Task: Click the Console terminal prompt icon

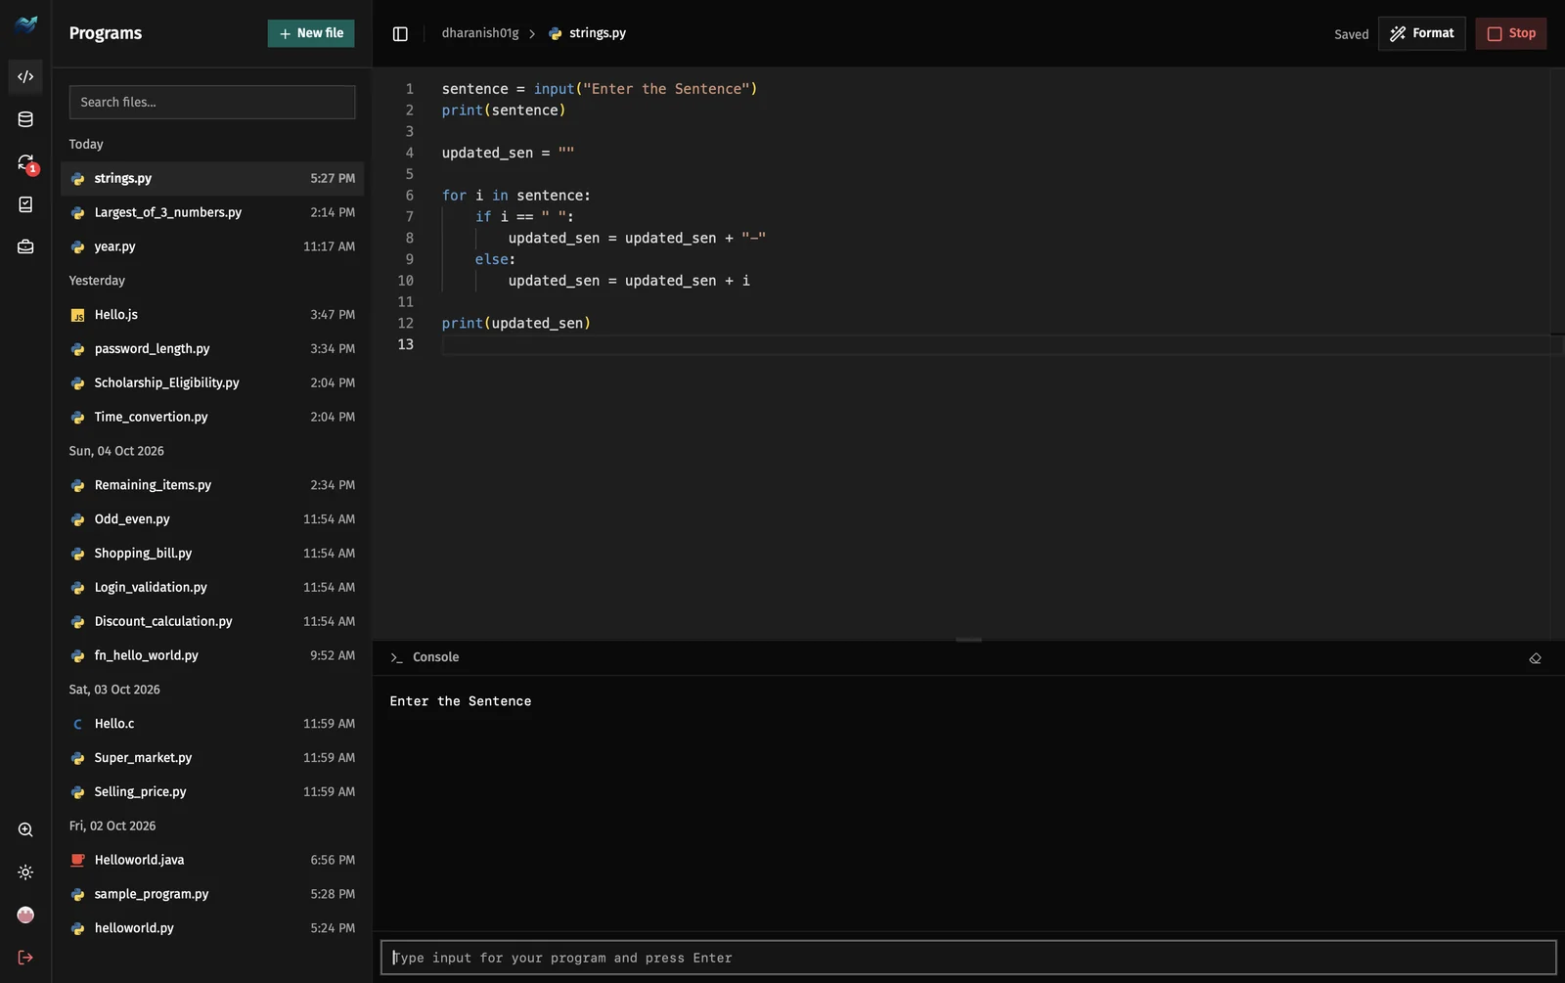Action: click(x=396, y=658)
